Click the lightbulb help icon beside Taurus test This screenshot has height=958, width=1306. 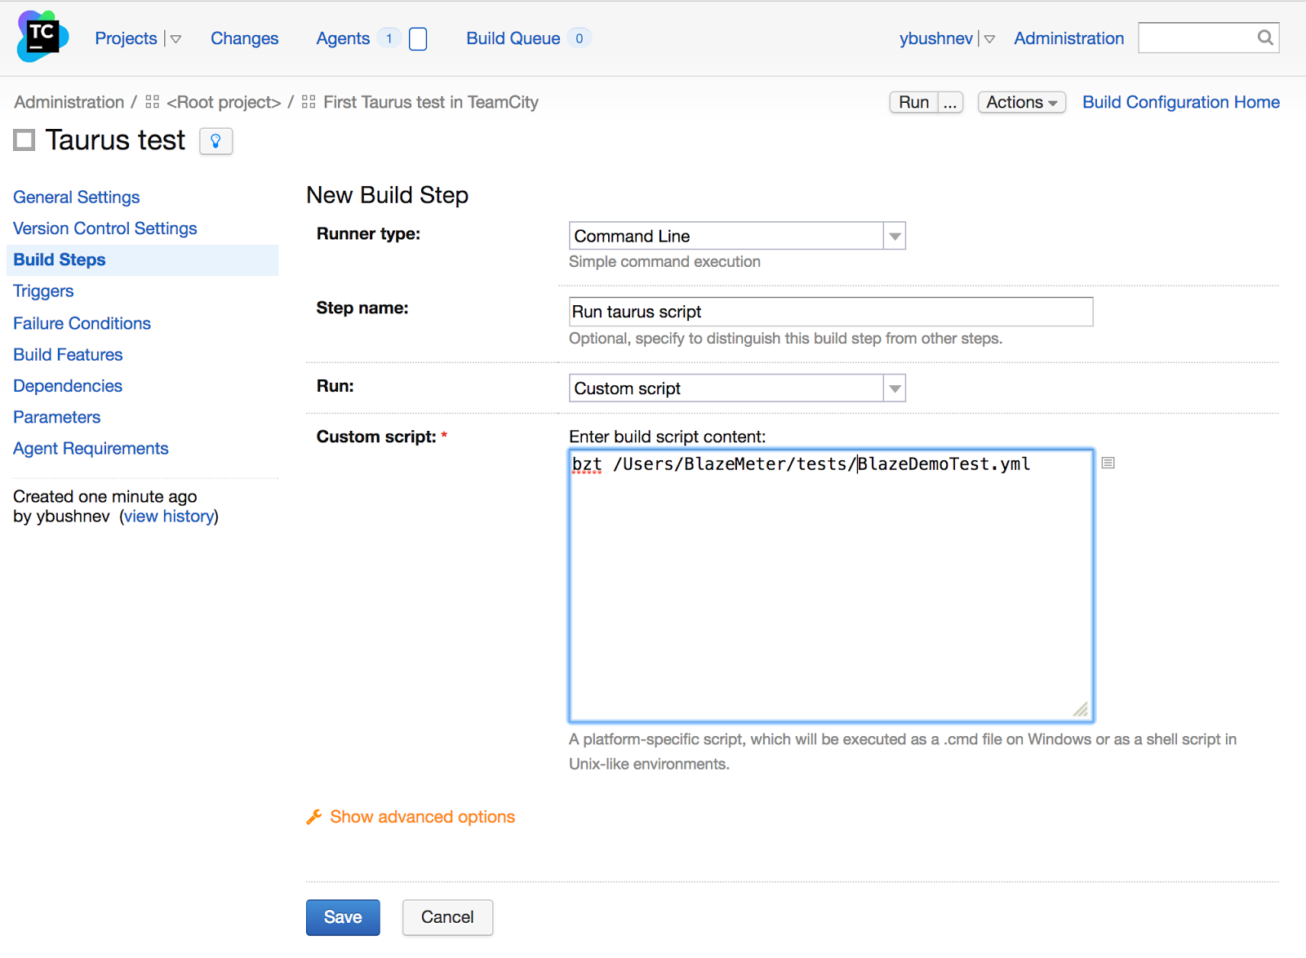tap(216, 141)
